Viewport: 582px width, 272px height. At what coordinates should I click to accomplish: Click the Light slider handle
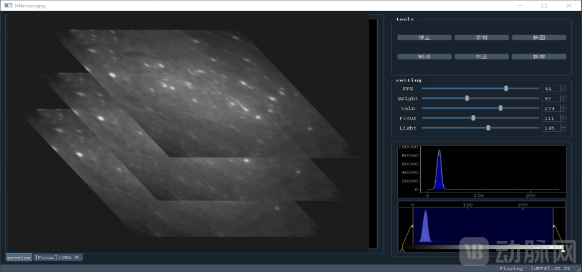[x=488, y=128]
